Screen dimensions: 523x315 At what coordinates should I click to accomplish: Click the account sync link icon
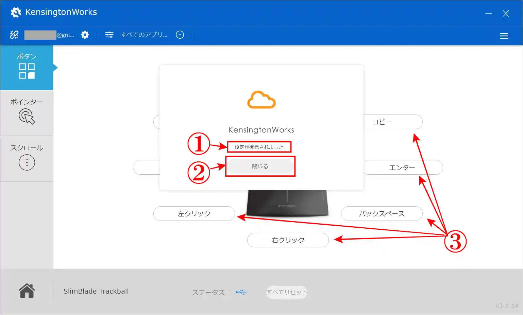pos(14,35)
